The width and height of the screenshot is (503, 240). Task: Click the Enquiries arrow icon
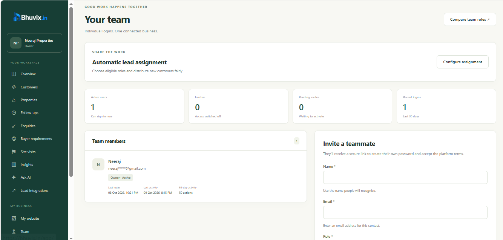pos(14,126)
